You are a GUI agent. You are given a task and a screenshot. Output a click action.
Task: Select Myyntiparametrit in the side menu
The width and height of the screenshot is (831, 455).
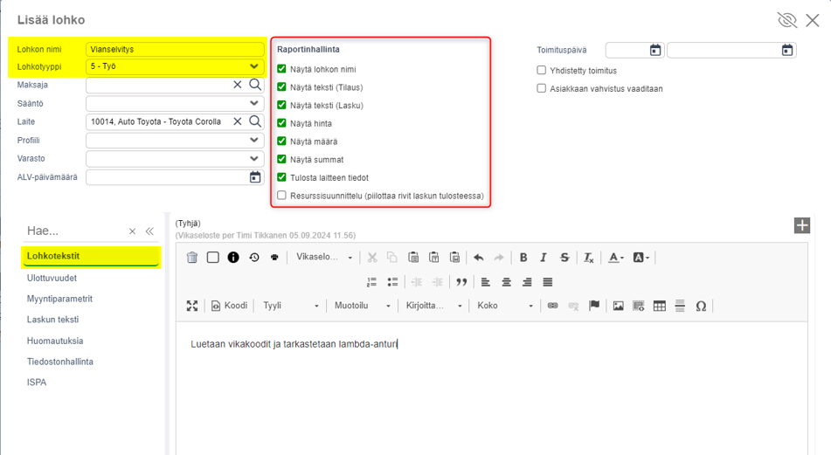coord(59,299)
